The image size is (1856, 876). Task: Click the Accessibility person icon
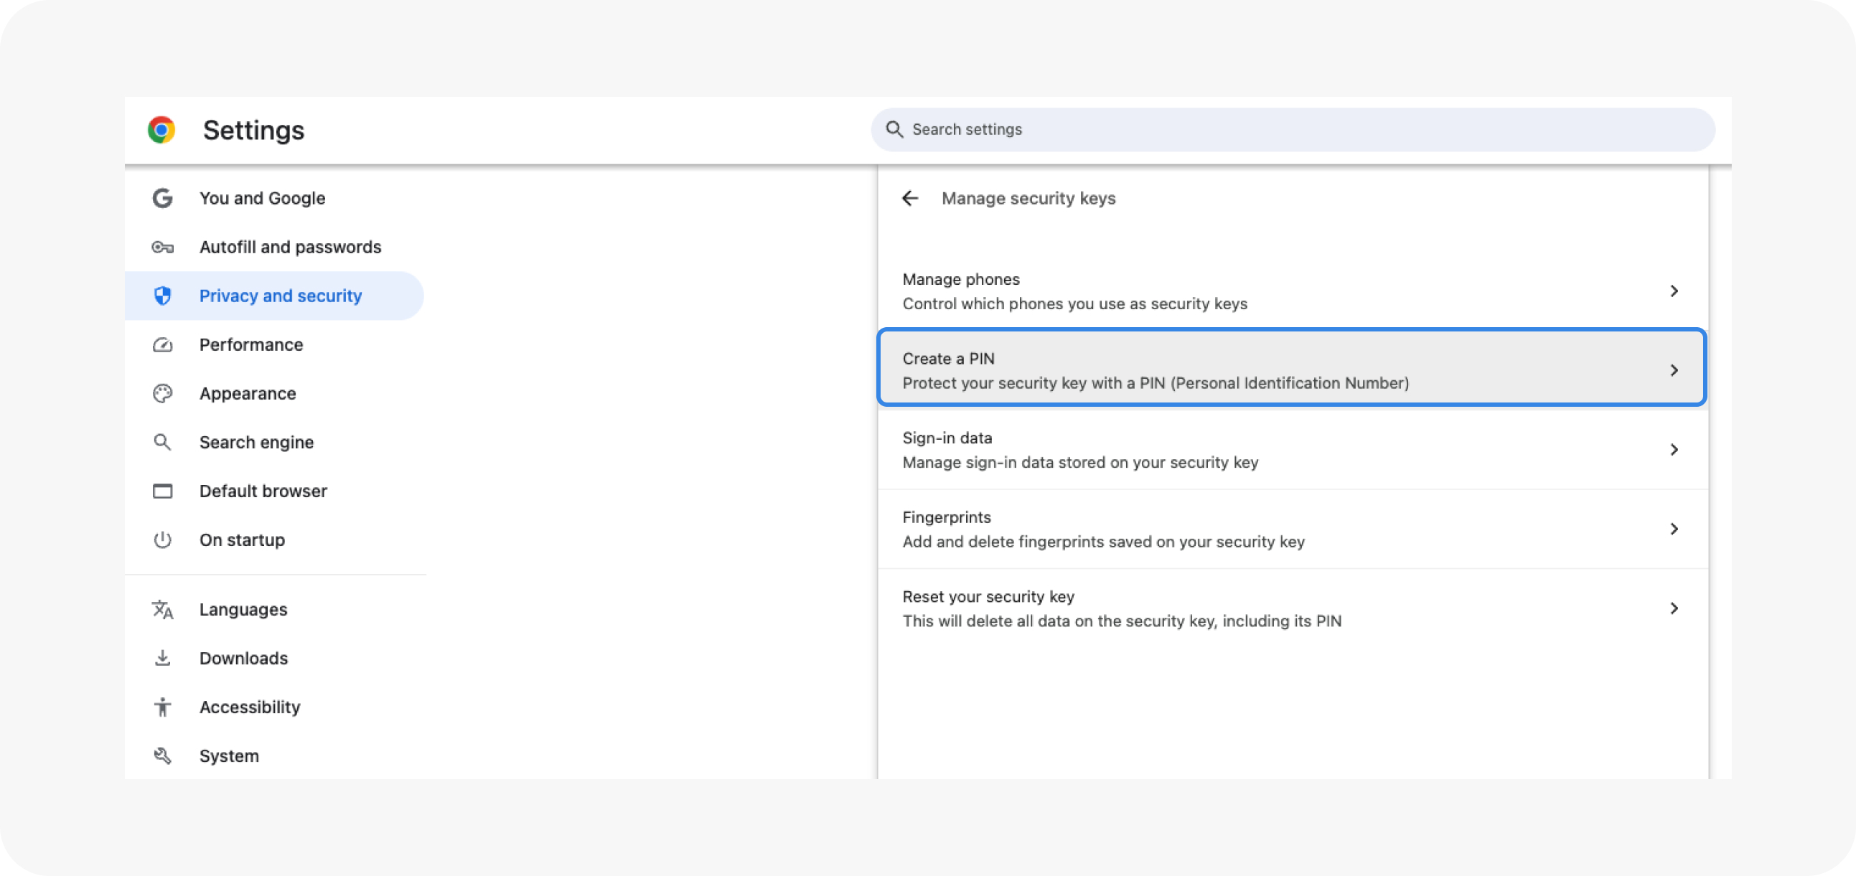(162, 707)
